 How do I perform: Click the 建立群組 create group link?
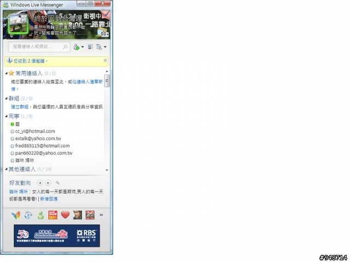[x=20, y=107]
